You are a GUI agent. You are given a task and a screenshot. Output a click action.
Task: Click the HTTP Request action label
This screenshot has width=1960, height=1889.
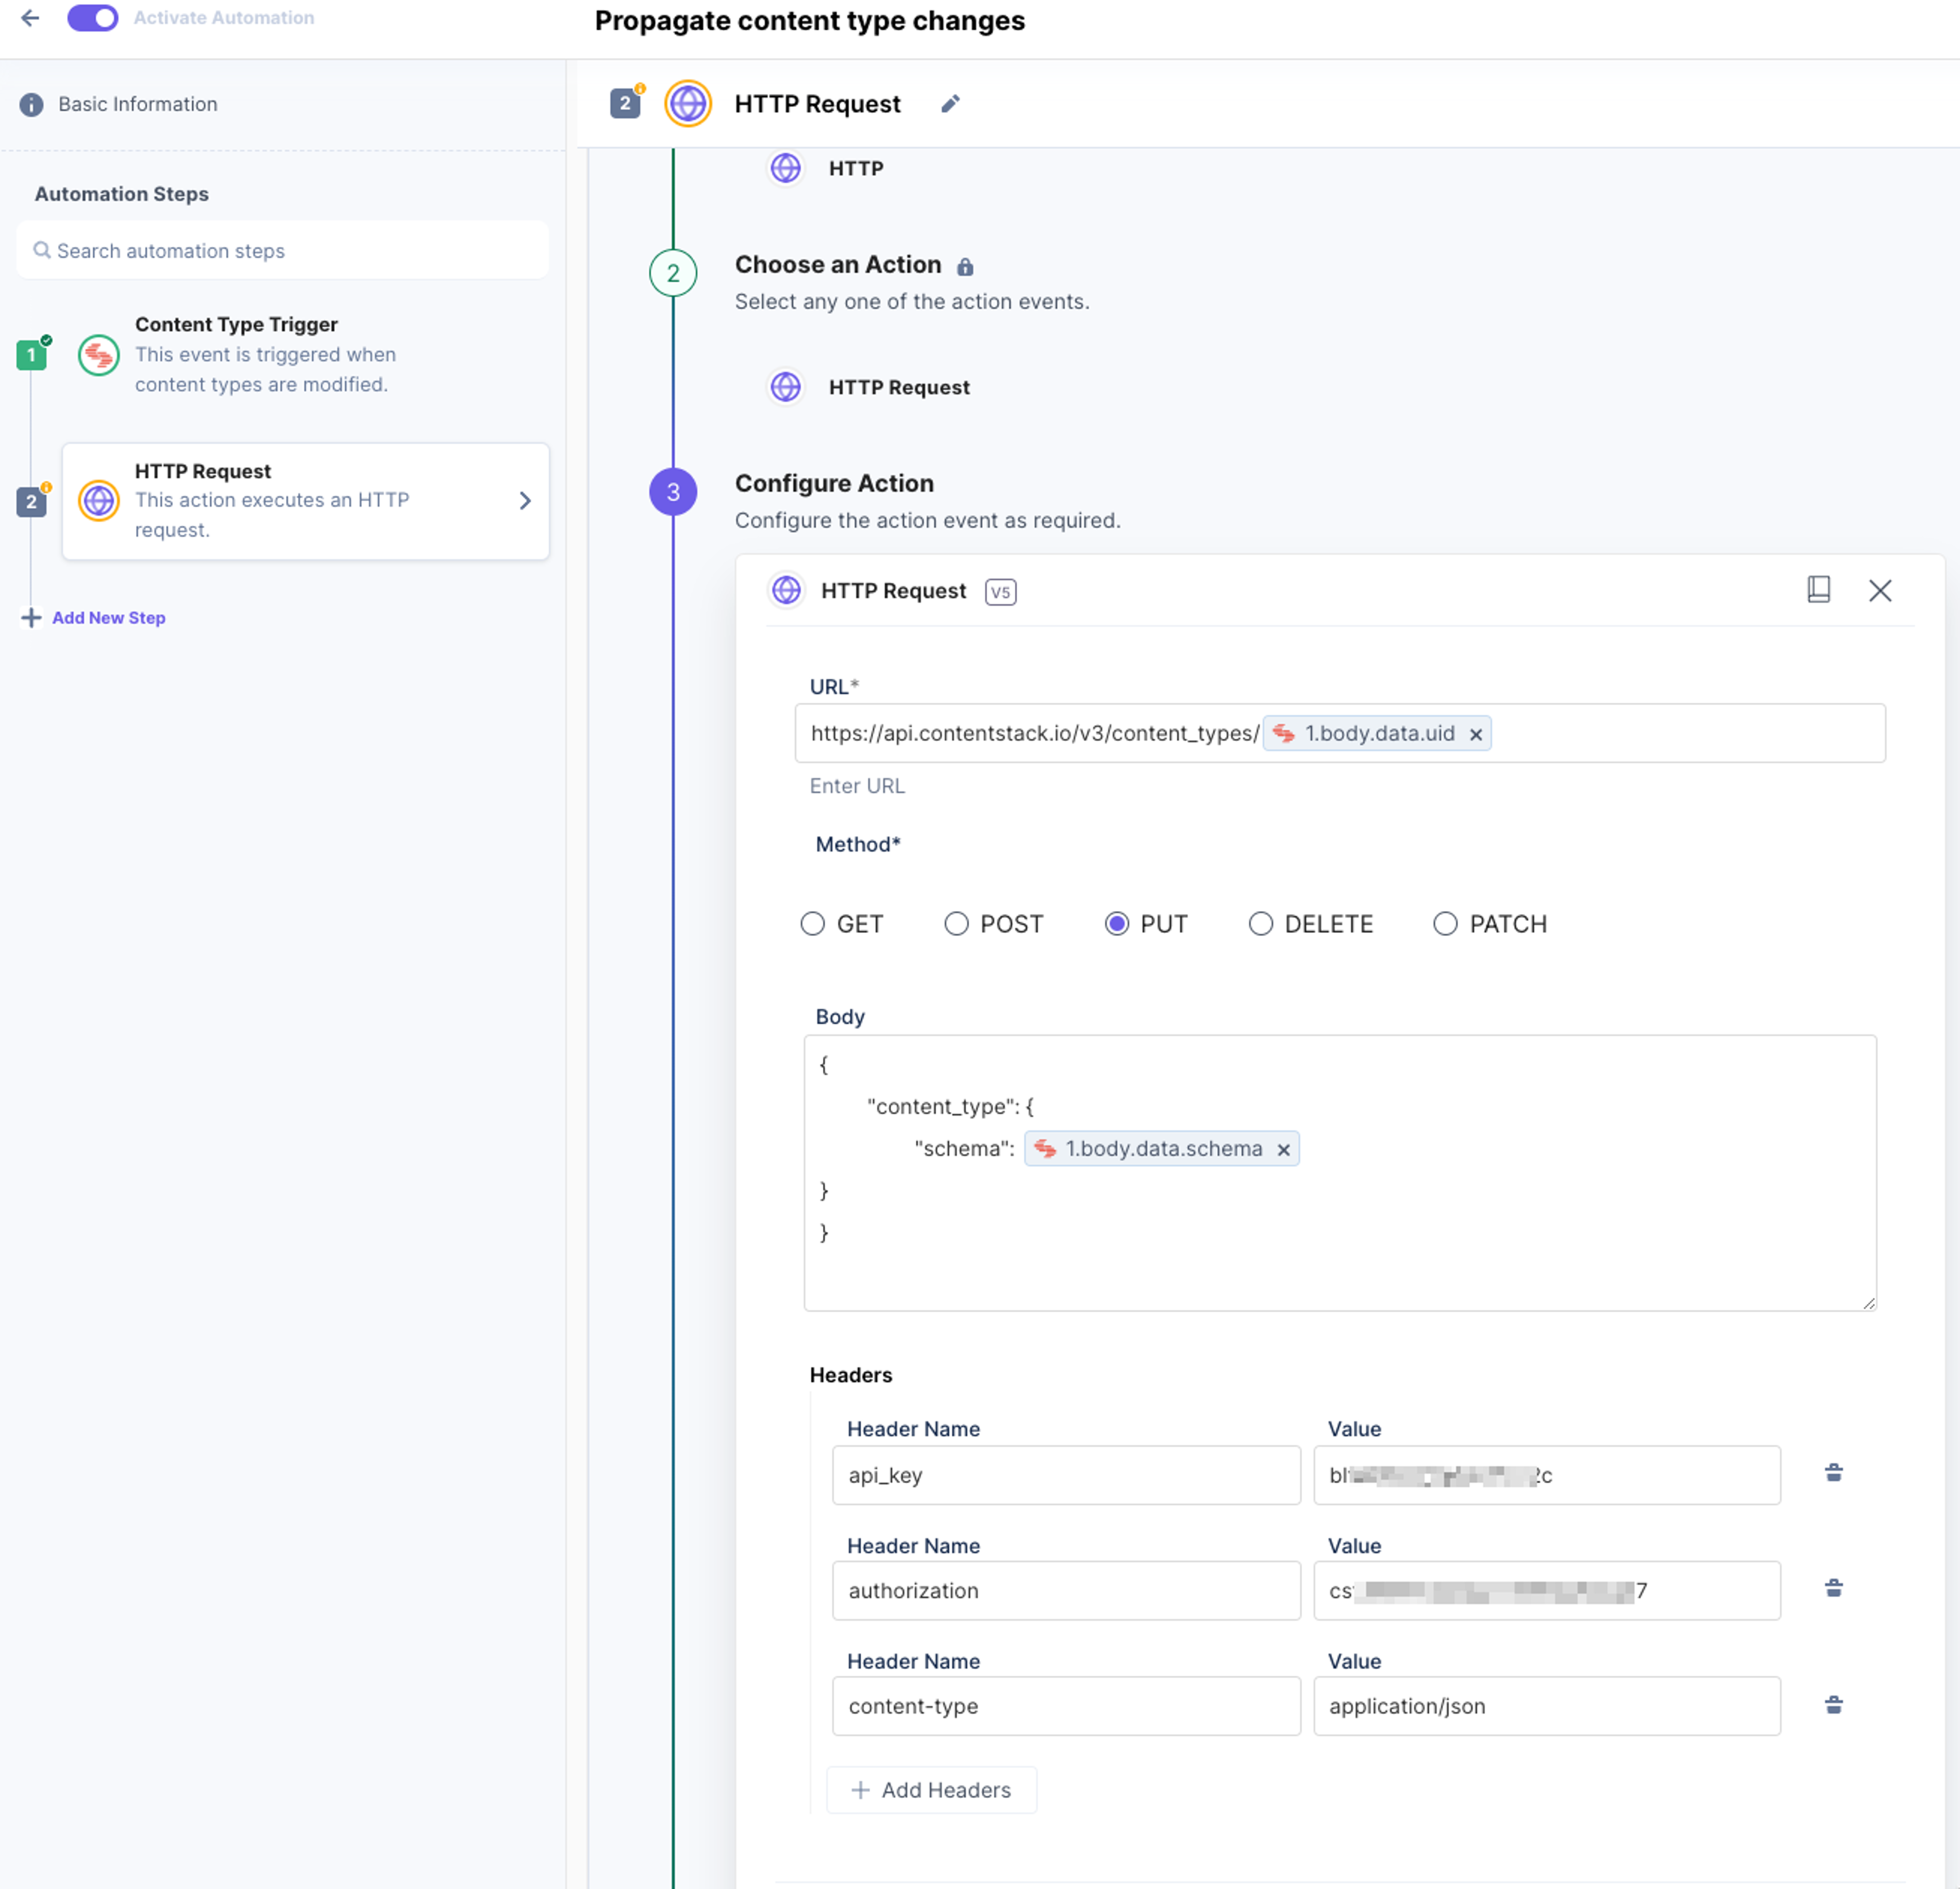[899, 387]
